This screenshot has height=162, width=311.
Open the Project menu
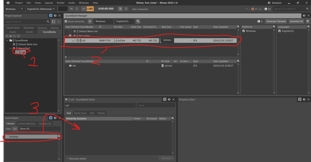pos(19,3)
